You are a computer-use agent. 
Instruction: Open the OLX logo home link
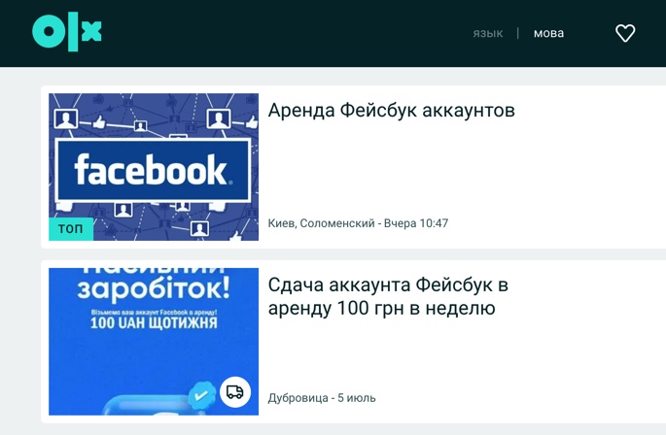pyautogui.click(x=67, y=32)
